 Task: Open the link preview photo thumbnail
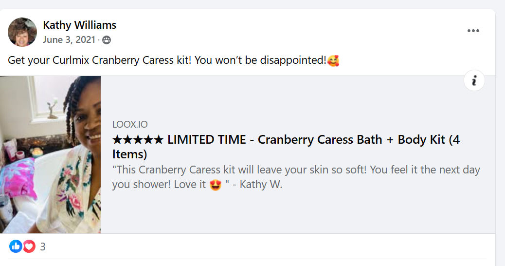pos(51,154)
